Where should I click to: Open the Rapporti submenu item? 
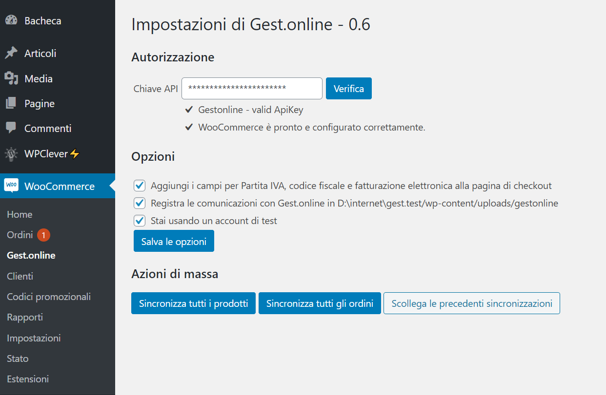[x=25, y=317]
